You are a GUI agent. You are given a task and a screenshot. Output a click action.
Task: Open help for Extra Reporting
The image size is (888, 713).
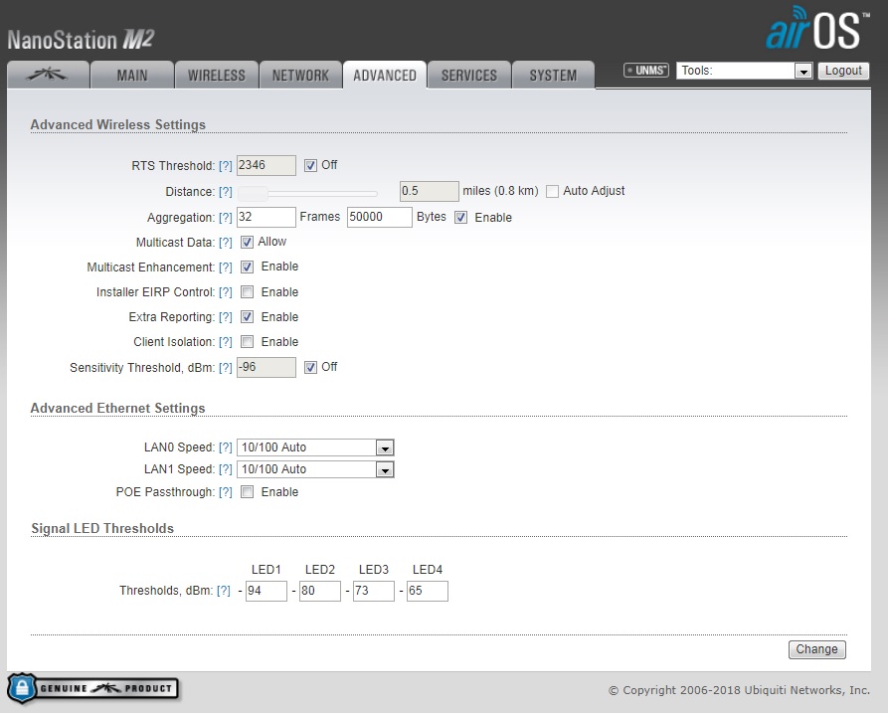[226, 317]
